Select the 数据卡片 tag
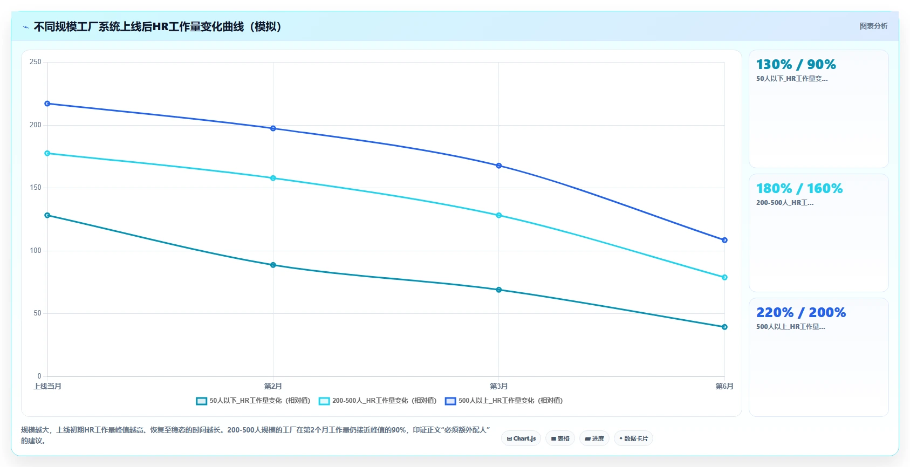The image size is (910, 467). pyautogui.click(x=633, y=438)
